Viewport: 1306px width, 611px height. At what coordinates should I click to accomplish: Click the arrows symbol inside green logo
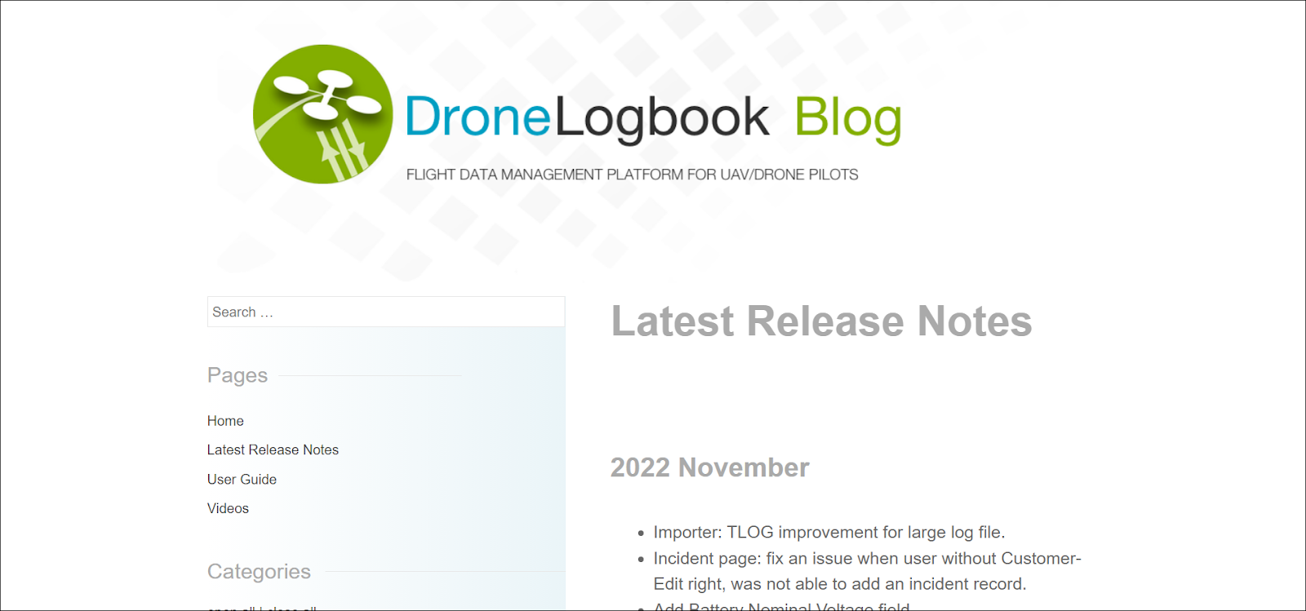point(343,151)
